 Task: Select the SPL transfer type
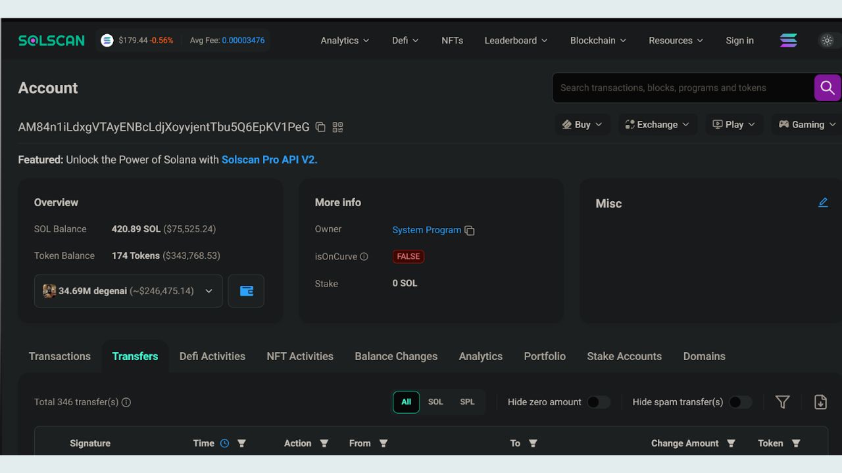tap(467, 402)
